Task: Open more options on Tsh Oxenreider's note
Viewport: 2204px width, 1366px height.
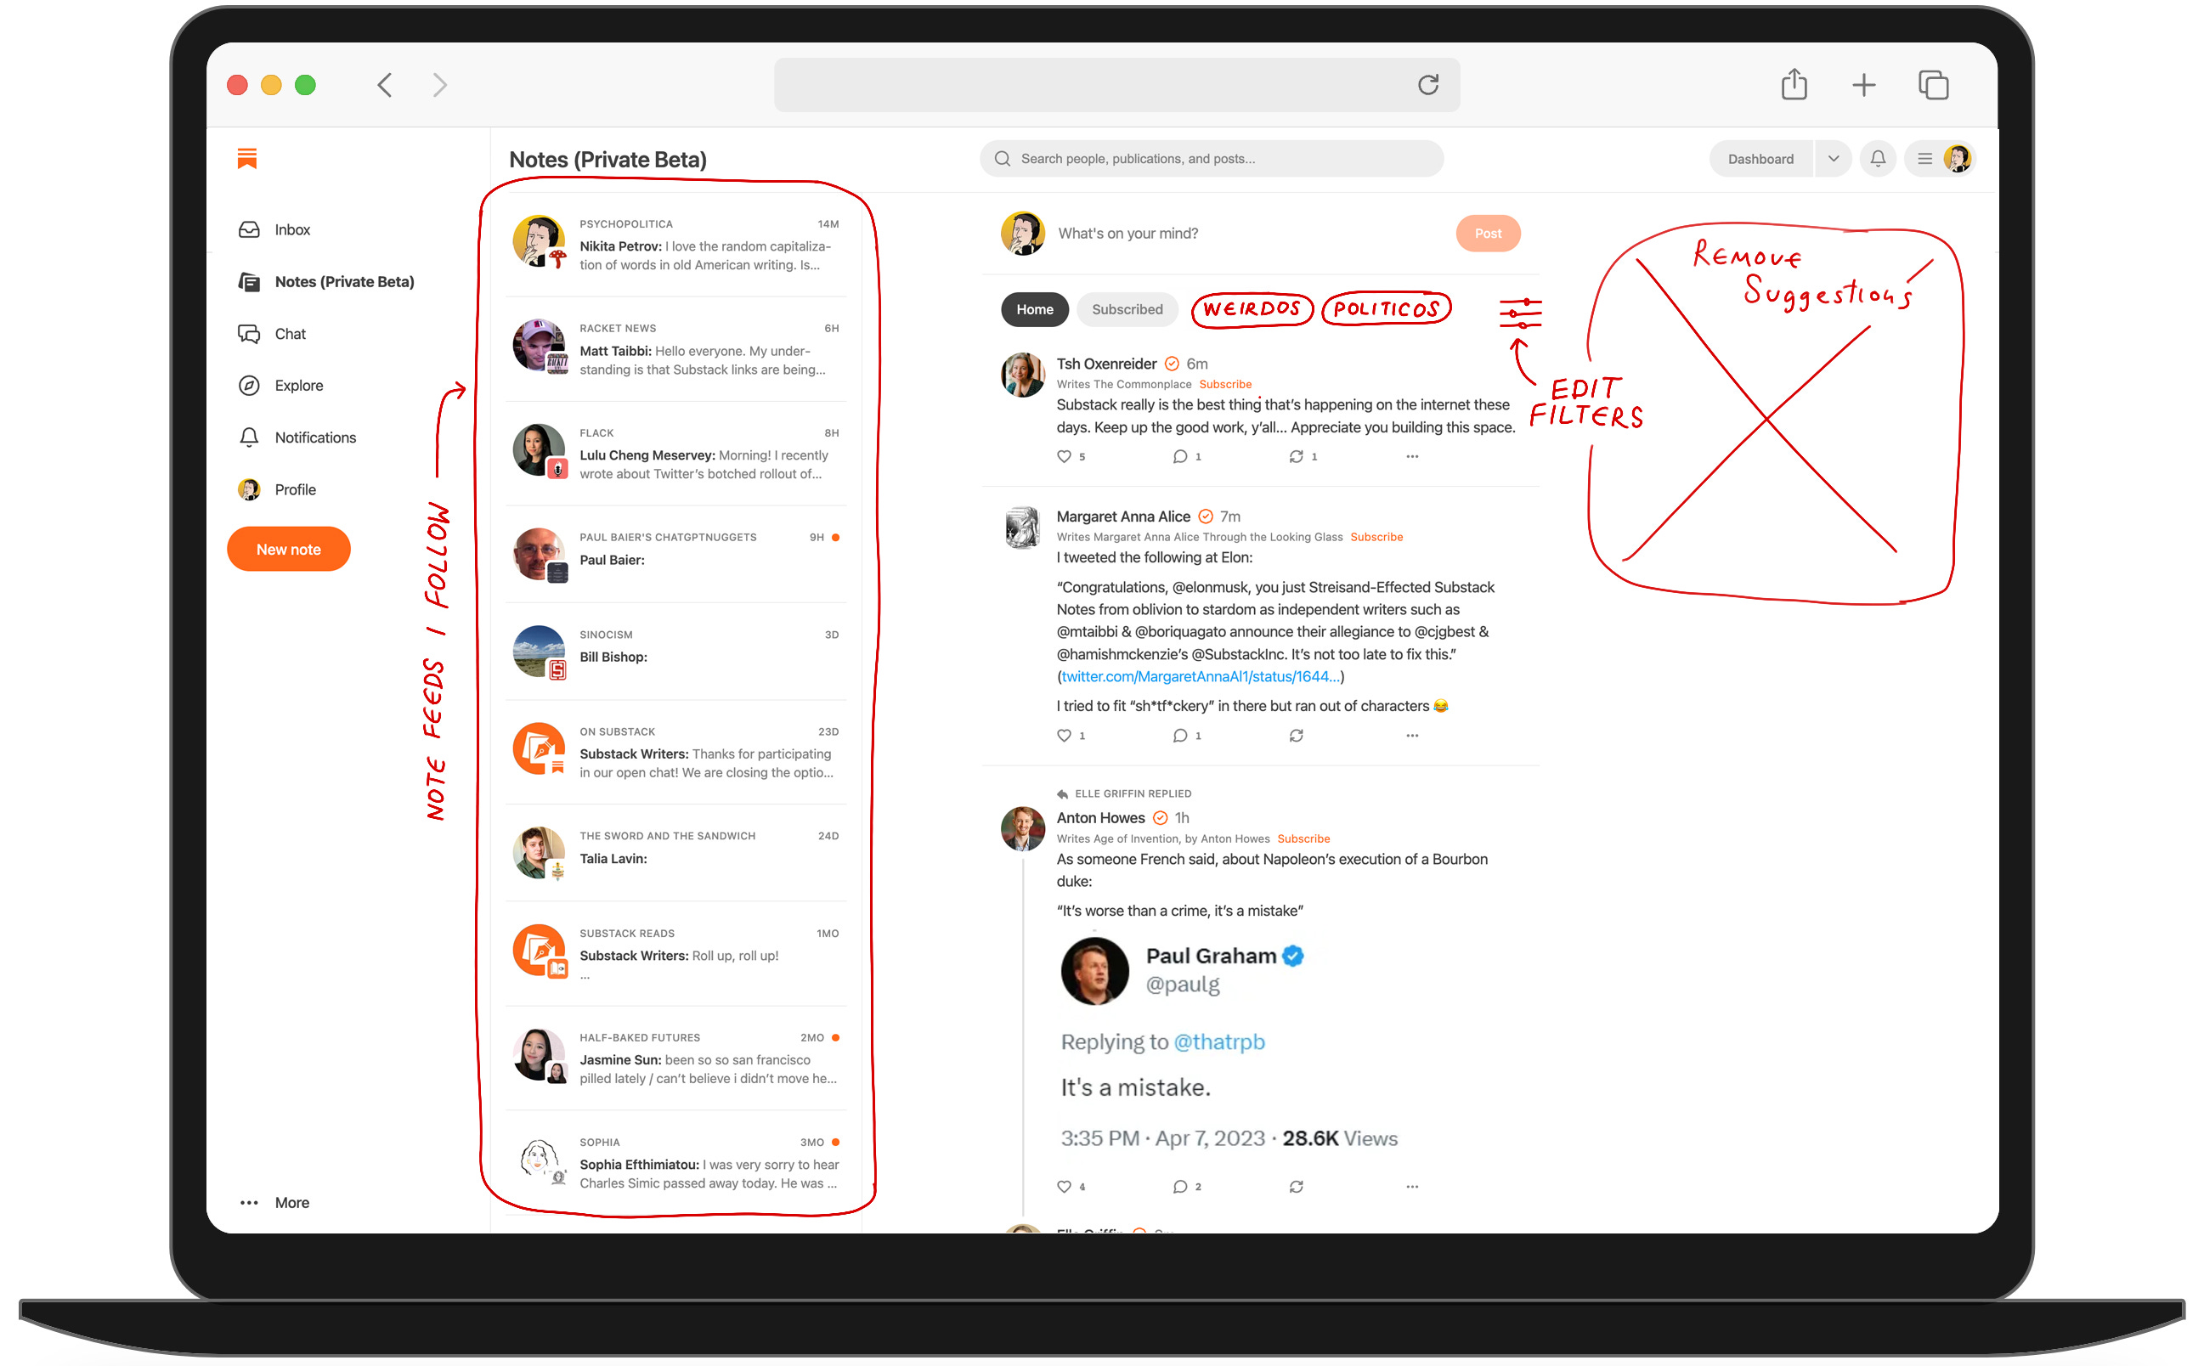Action: tap(1411, 457)
